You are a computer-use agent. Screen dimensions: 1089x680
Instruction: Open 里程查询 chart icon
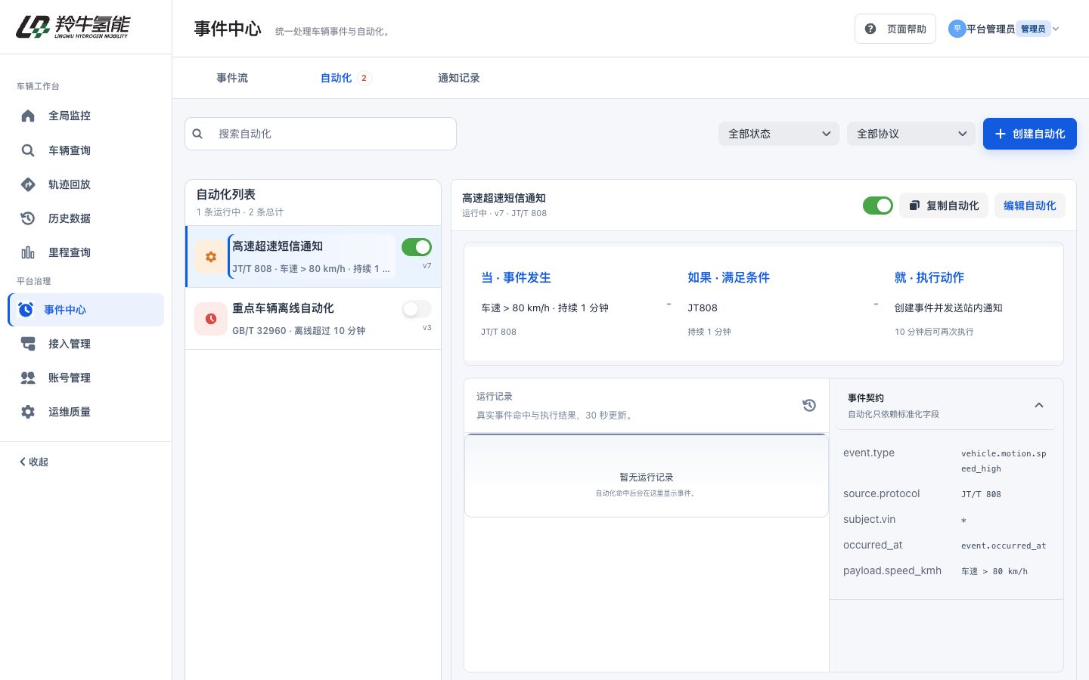coord(28,252)
